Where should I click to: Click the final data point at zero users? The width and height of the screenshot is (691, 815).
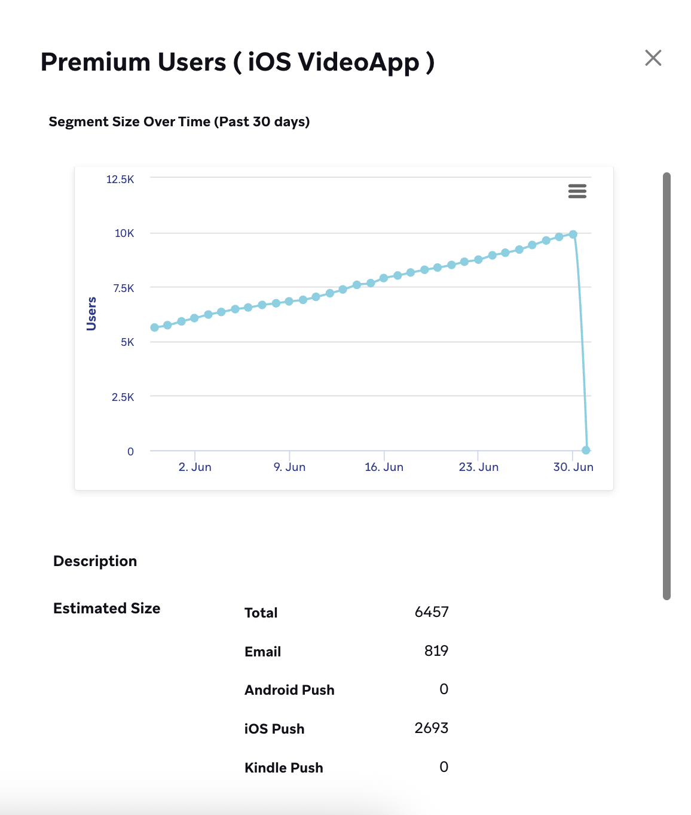pos(586,450)
